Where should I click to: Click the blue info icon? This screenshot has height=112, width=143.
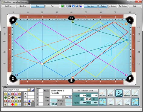pyautogui.click(x=73, y=6)
